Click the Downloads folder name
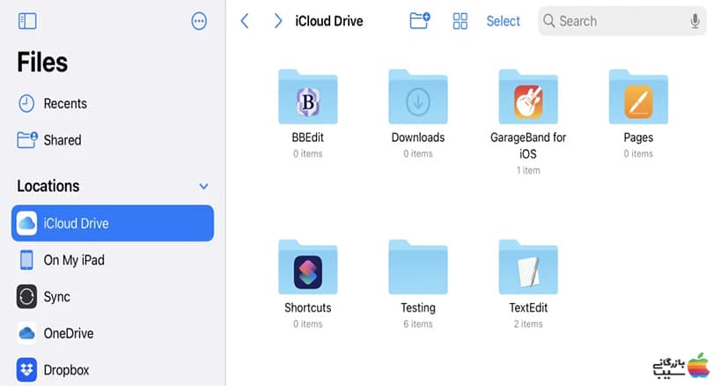The width and height of the screenshot is (721, 386). click(418, 137)
